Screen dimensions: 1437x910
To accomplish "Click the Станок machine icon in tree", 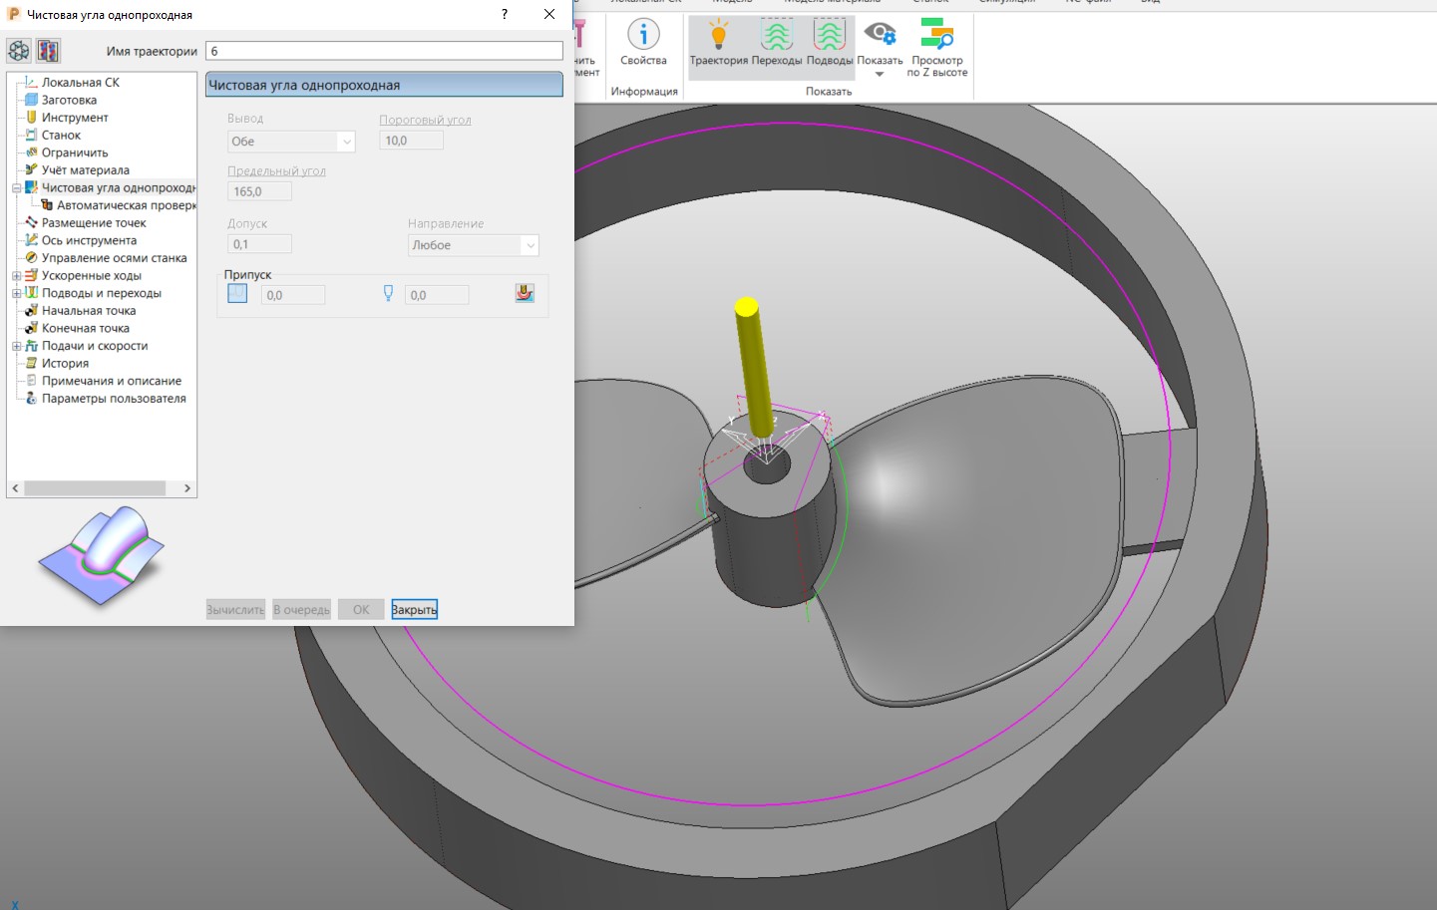I will (31, 135).
